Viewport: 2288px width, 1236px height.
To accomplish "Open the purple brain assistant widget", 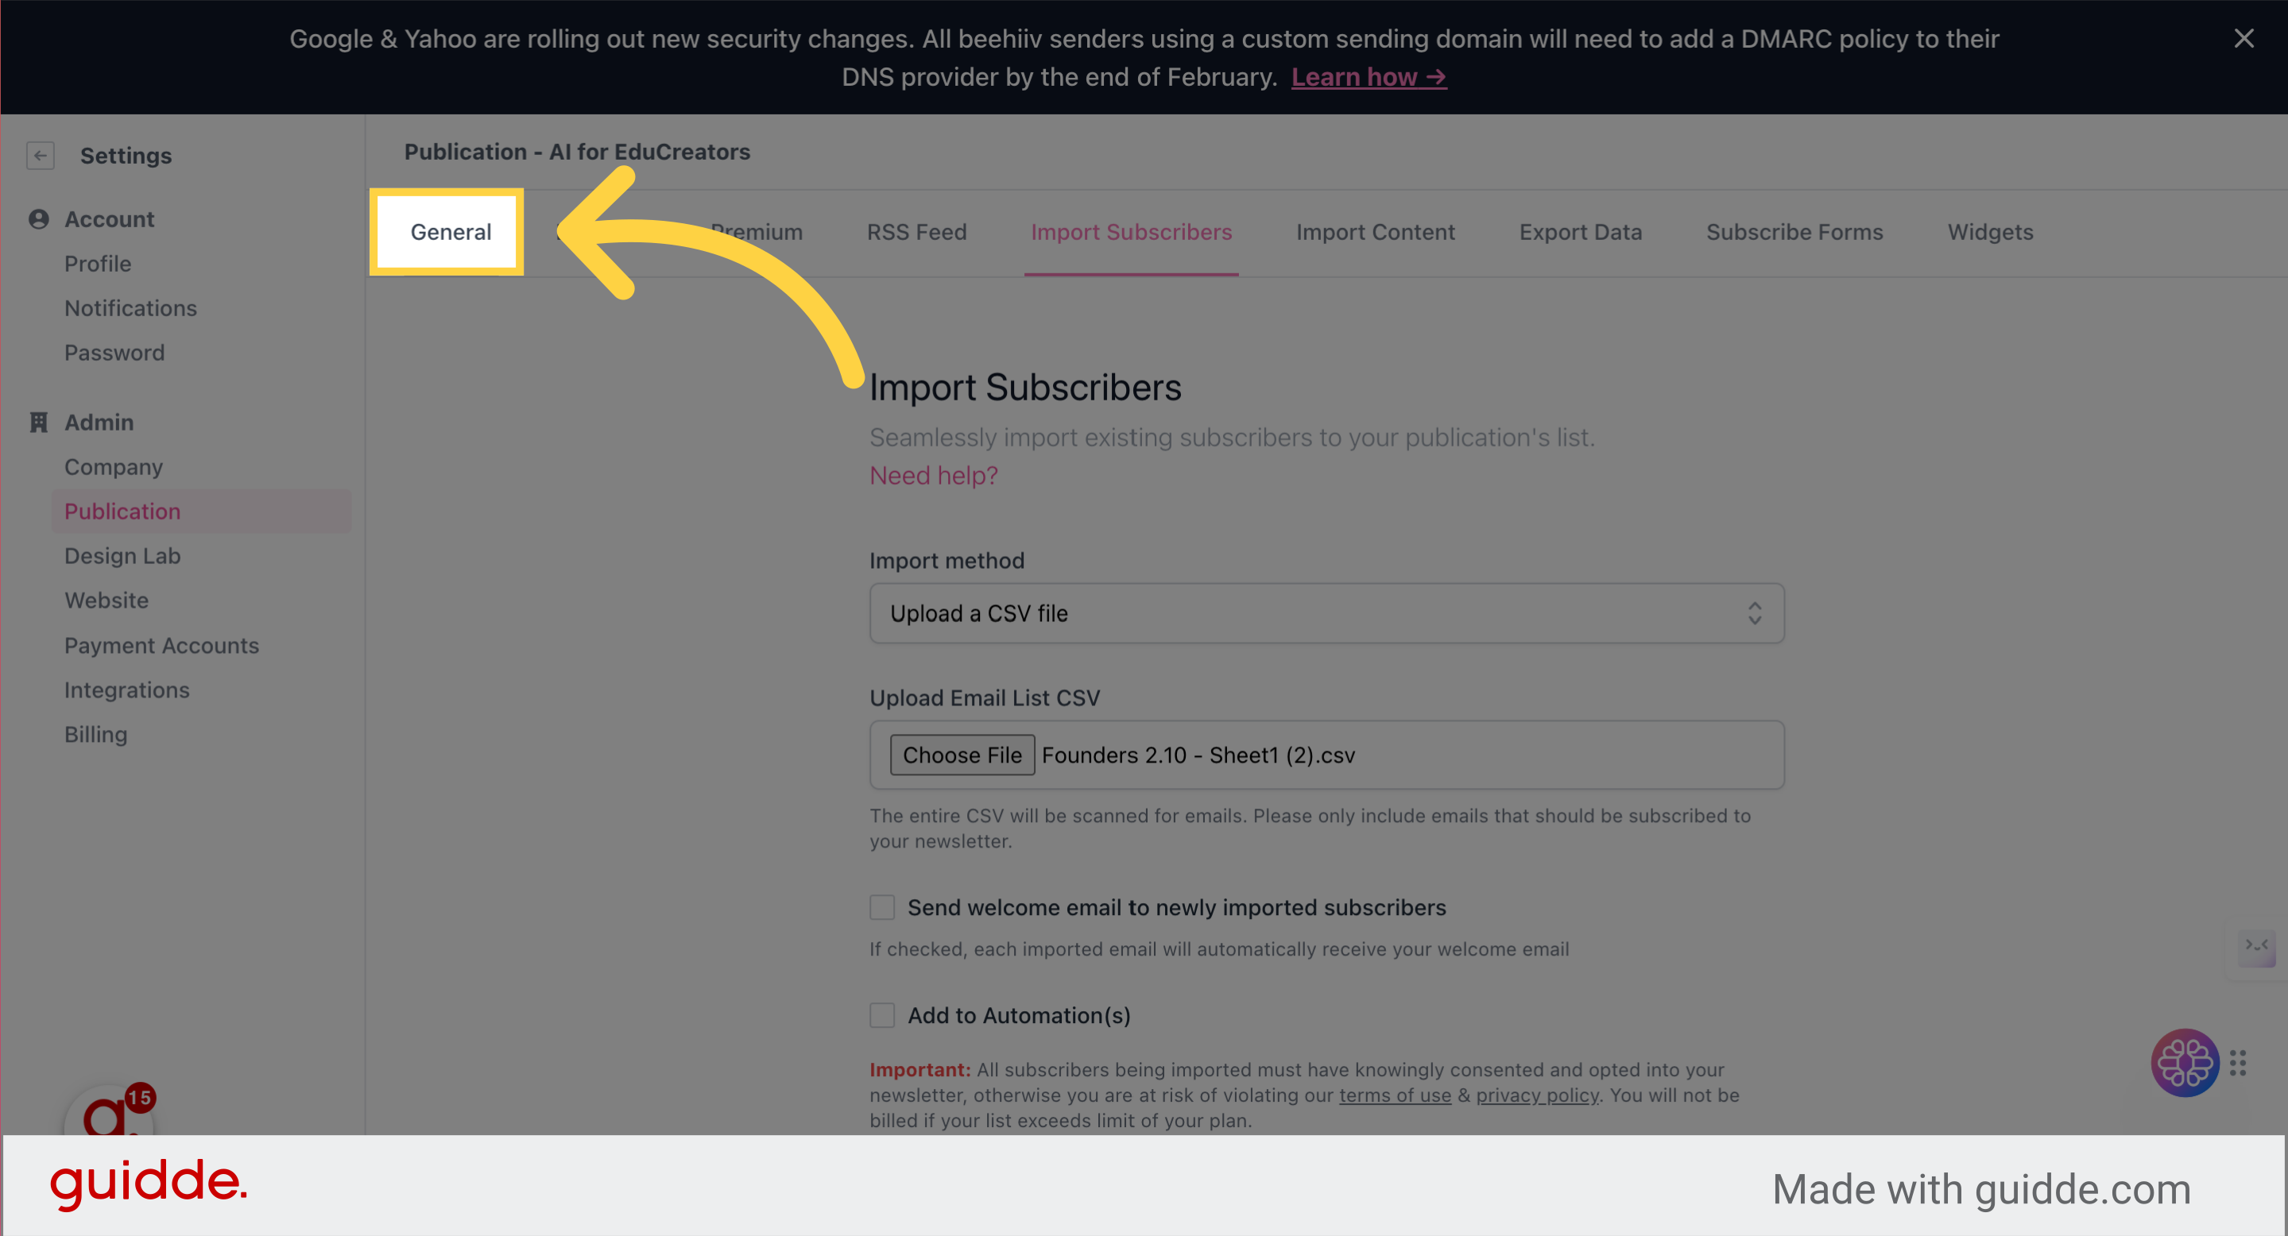I will coord(2184,1062).
